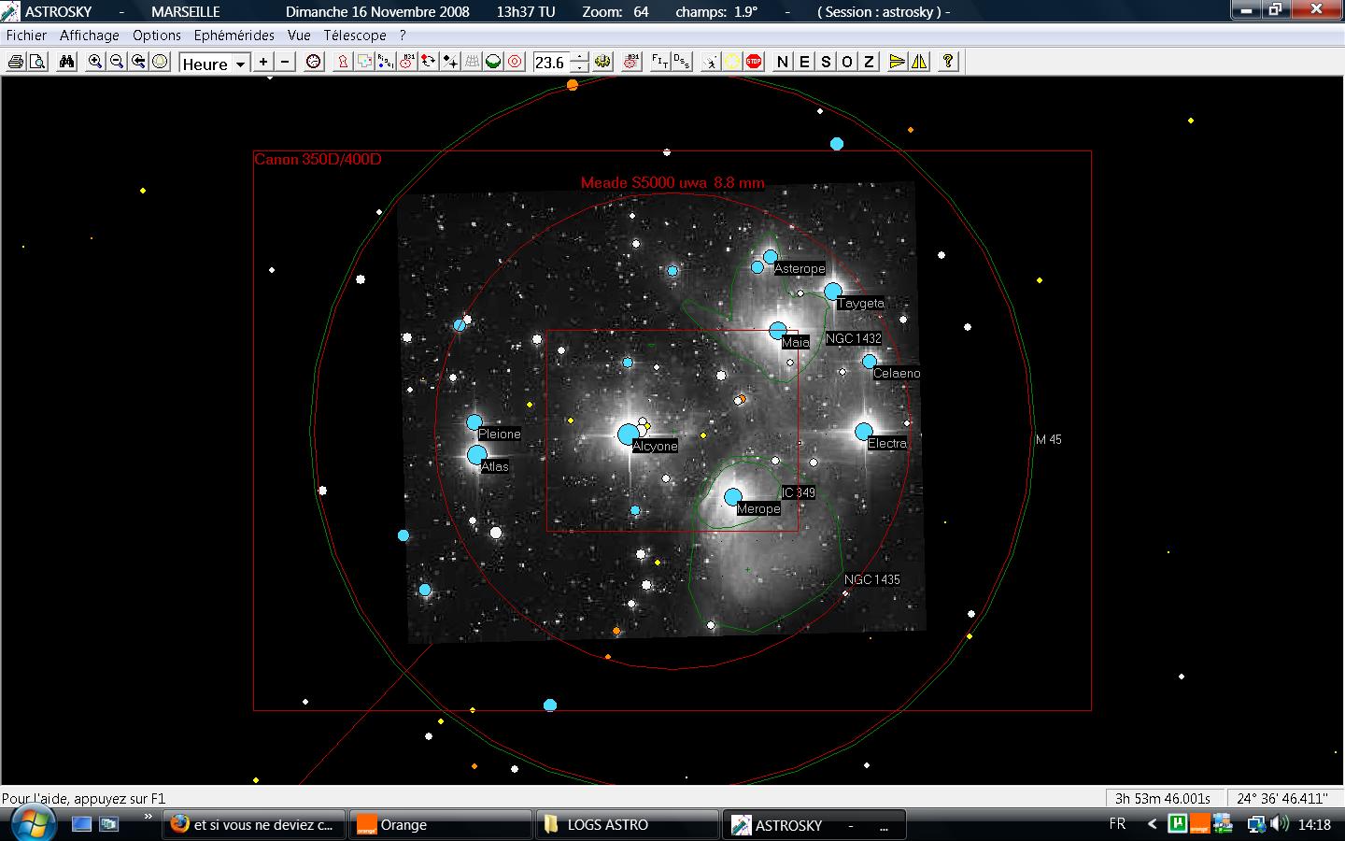Click the grid lines toolbar icon
This screenshot has width=1345, height=841.
point(472,62)
